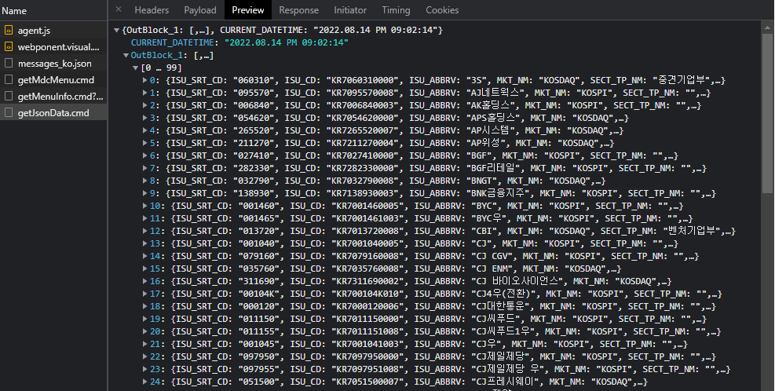Click the agent.js script file icon
775x391 pixels.
(9, 30)
